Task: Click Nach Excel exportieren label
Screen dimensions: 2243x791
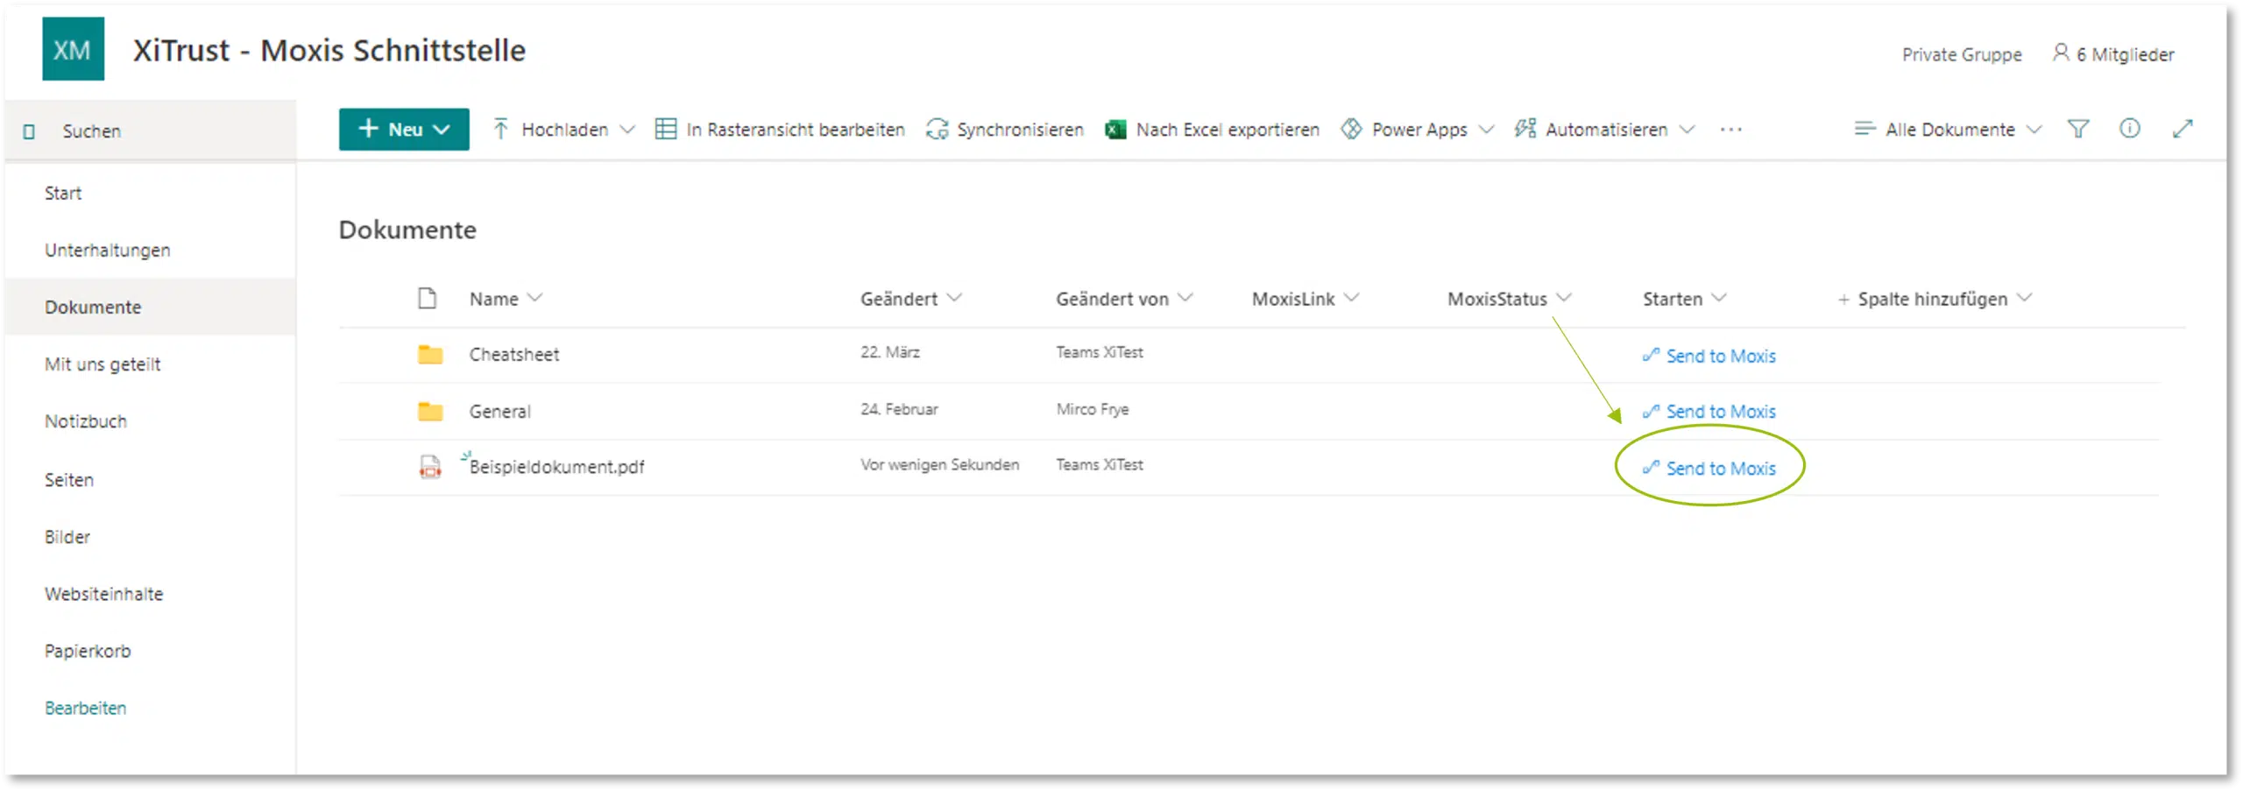Action: point(1228,130)
